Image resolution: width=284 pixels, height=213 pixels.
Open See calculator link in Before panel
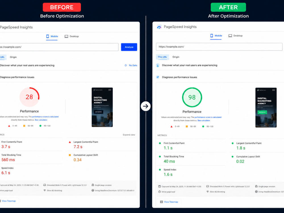[41, 120]
